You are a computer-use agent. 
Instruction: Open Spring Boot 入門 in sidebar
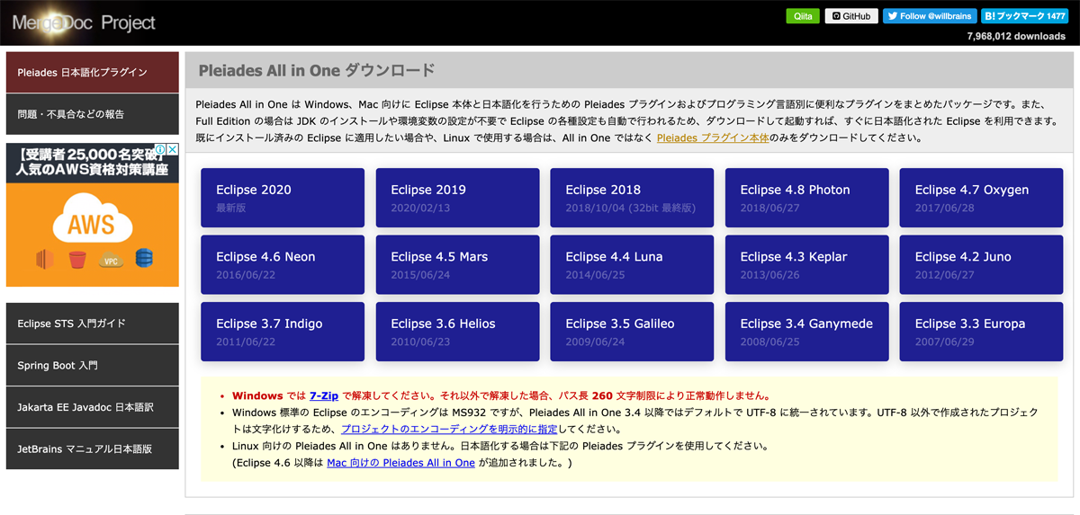tap(93, 366)
